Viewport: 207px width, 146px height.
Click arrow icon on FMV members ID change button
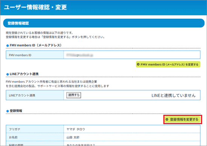138,64
